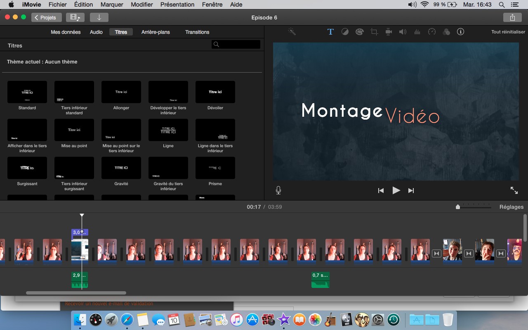The height and width of the screenshot is (330, 528).
Task: Open the Fichier menu
Action: [x=57, y=5]
